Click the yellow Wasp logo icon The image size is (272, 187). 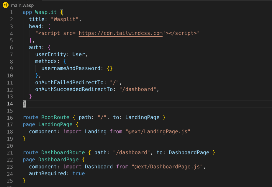coord(5,5)
